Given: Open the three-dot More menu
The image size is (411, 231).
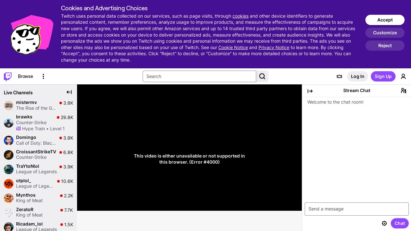Looking at the screenshot, I should coord(43,76).
